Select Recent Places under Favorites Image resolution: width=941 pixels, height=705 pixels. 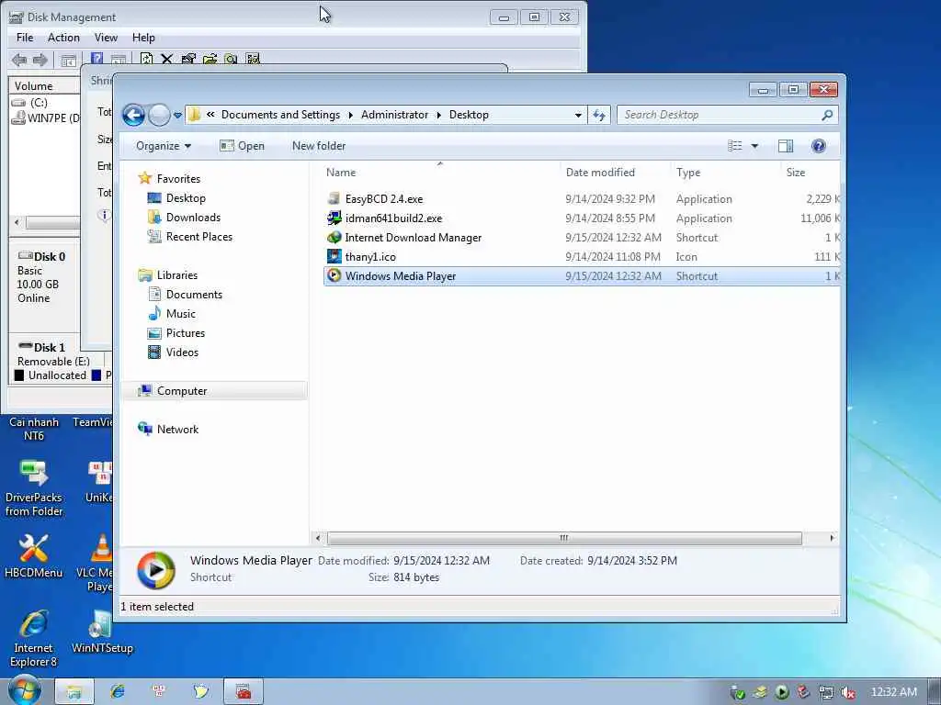[198, 237]
